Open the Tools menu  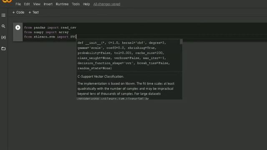click(76, 4)
